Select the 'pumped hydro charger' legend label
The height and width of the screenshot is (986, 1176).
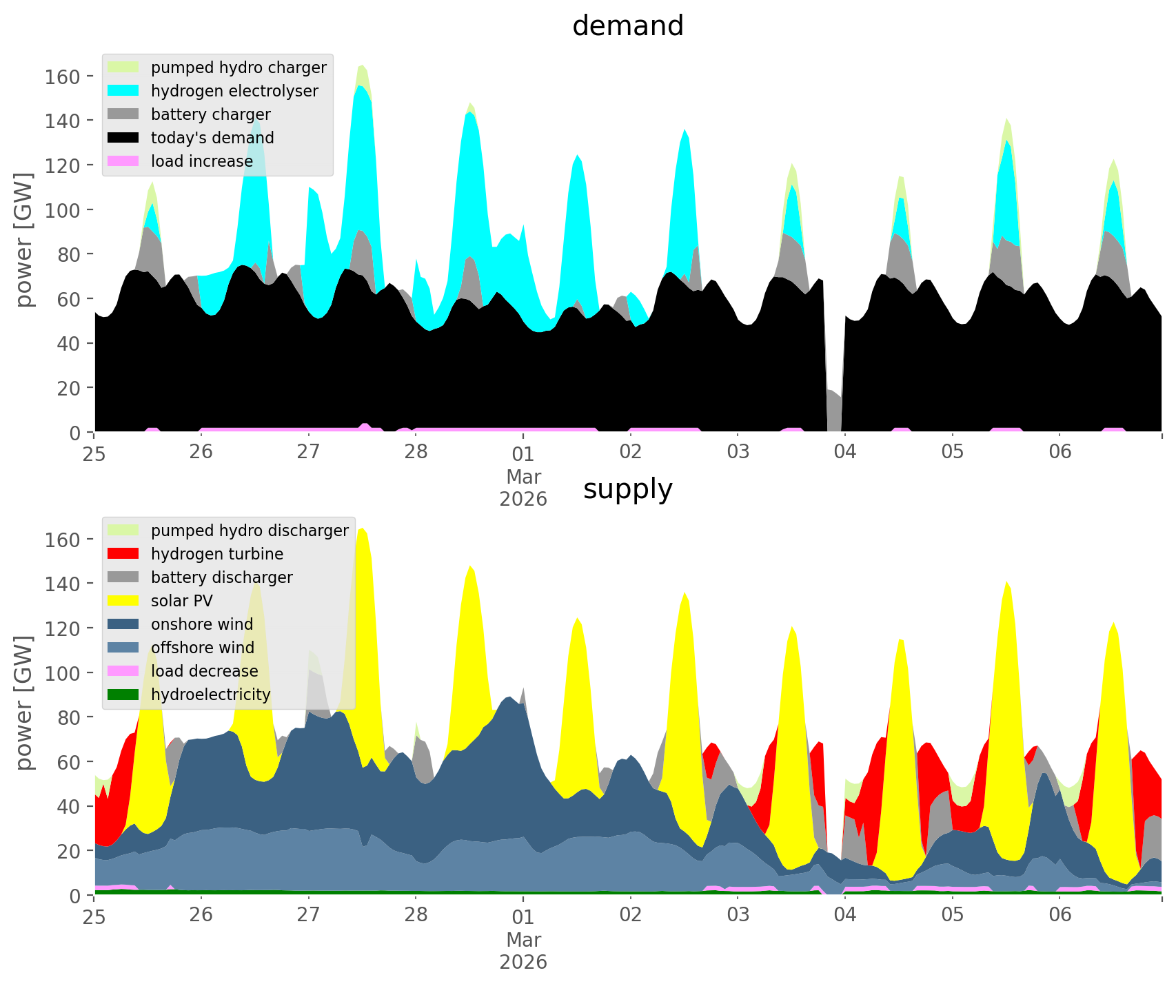239,68
